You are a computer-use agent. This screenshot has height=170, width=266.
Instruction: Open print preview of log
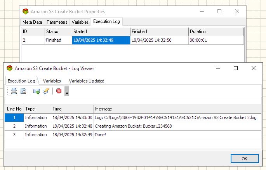23,91
